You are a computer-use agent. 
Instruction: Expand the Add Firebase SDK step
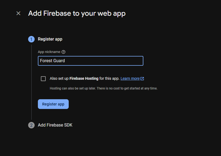pos(55,125)
